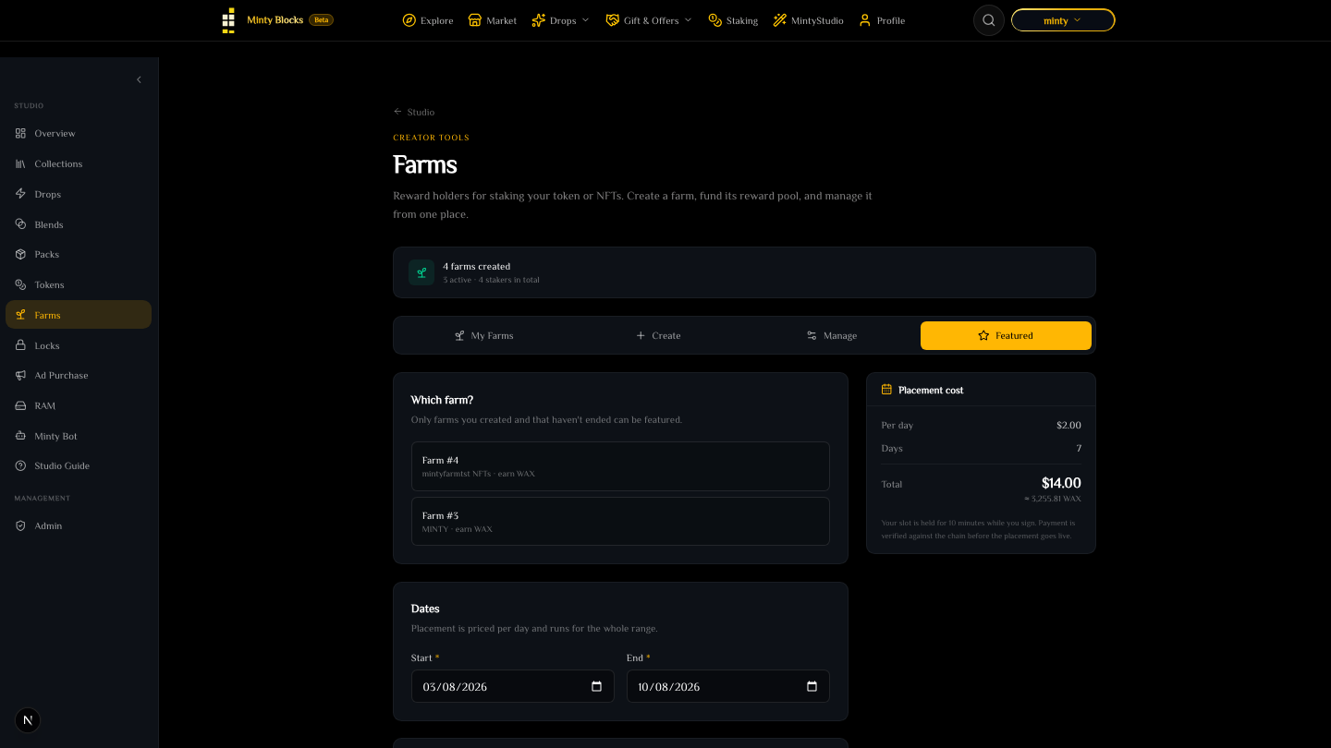Switch to the My Farms tab
The width and height of the screenshot is (1331, 748).
point(483,335)
